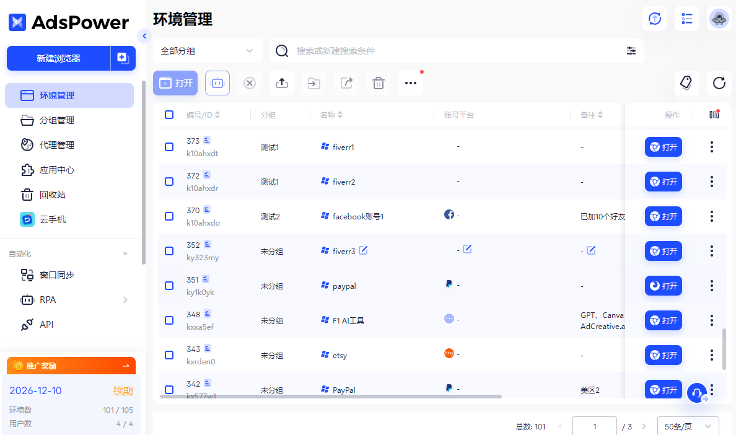The image size is (736, 435).
Task: Toggle the select-all checkbox in table header
Action: click(x=169, y=115)
